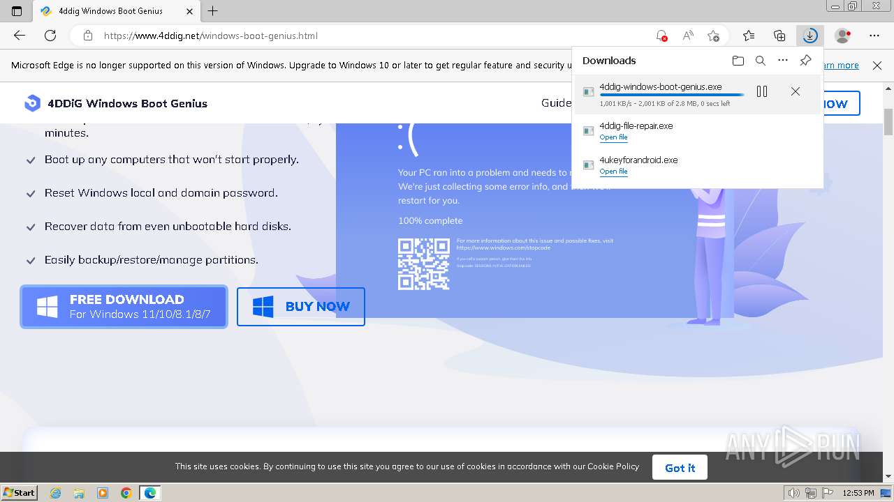Open downloads folder from Downloads panel
This screenshot has width=894, height=502.
click(738, 61)
